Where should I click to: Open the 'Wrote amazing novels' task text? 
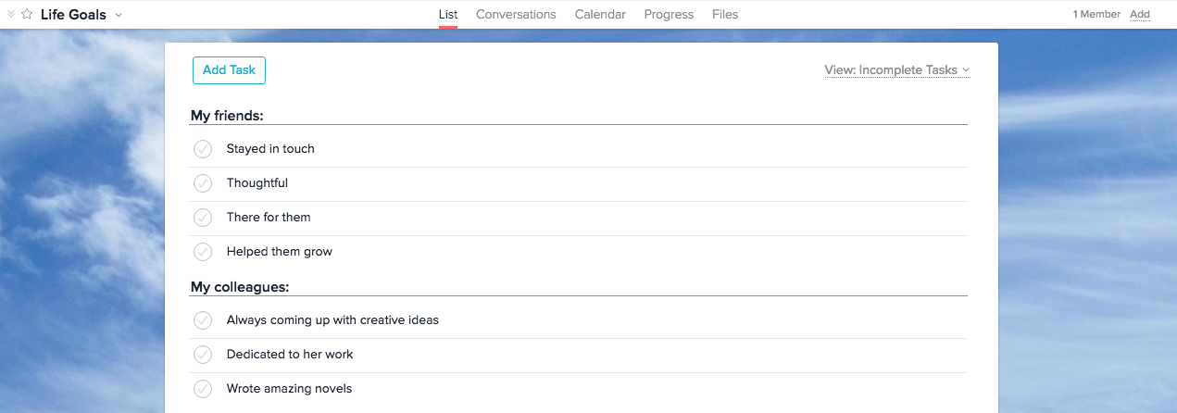(x=289, y=389)
